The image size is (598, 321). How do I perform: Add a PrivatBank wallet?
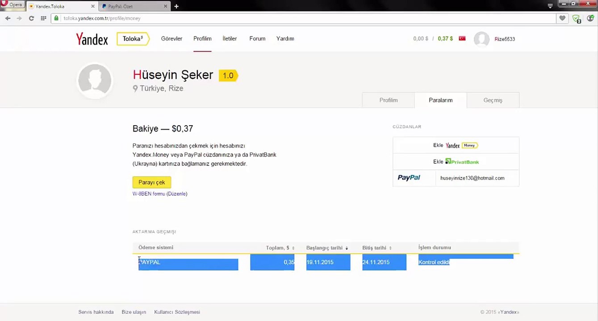456,161
